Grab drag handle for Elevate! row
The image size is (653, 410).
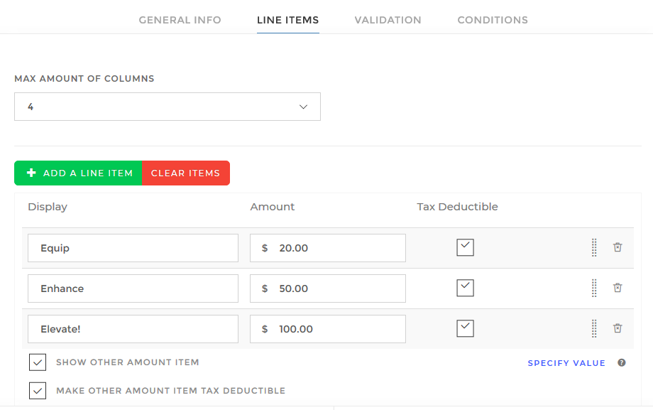click(594, 328)
